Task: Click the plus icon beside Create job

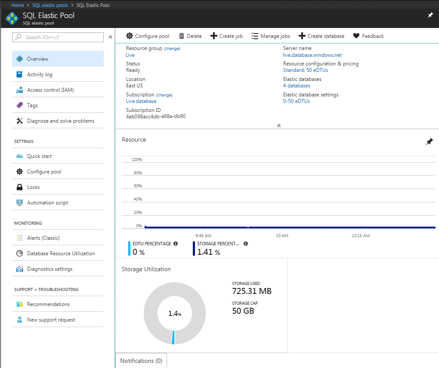Action: click(x=213, y=36)
